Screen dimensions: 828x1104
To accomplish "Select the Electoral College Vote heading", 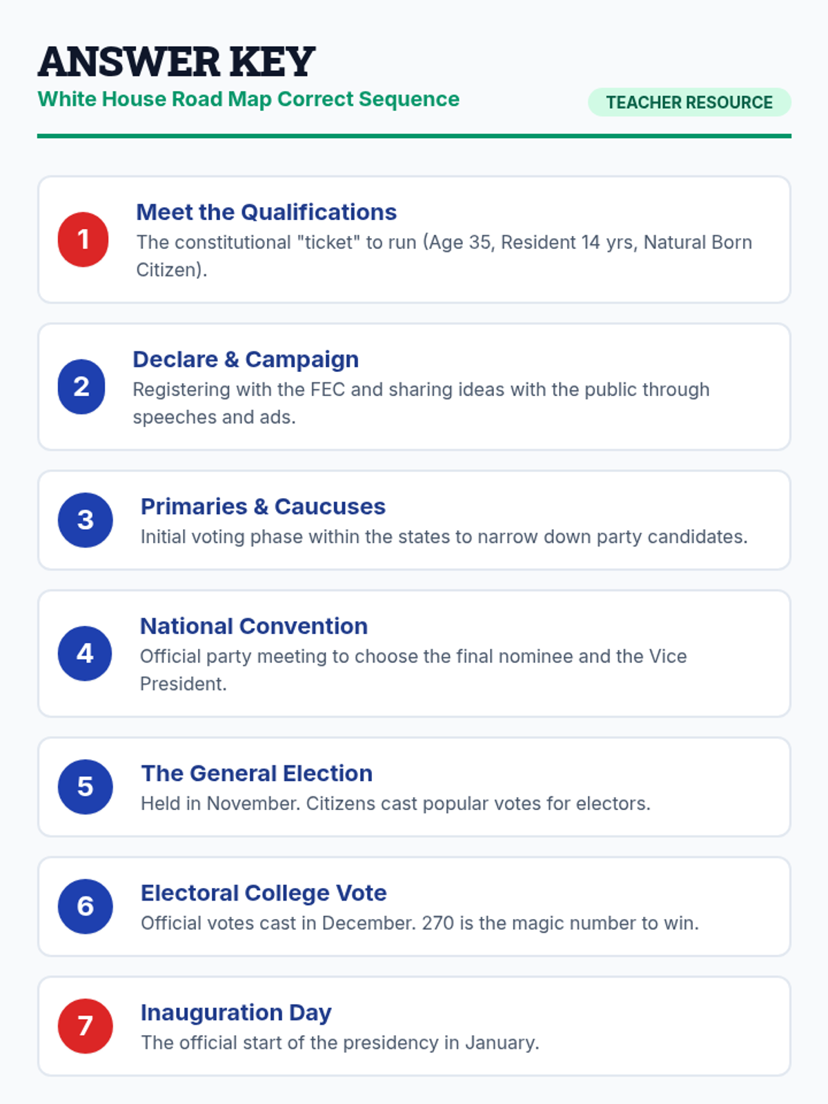I will (x=264, y=893).
